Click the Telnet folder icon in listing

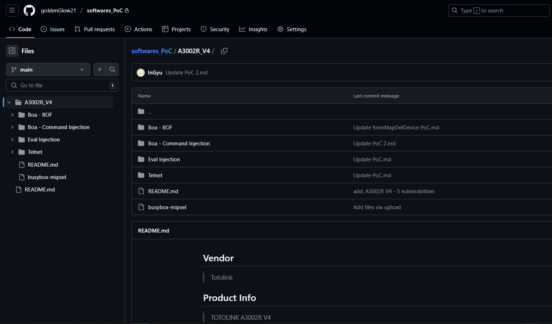coord(141,175)
